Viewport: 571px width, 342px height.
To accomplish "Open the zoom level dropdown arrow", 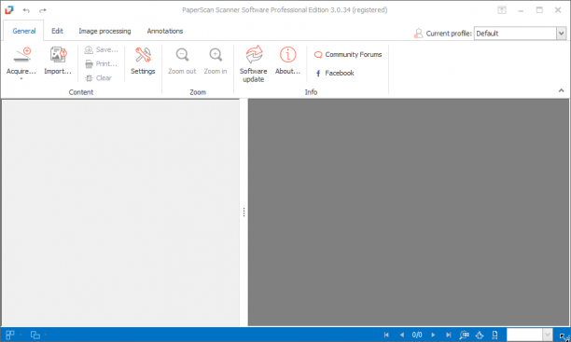I will (548, 335).
